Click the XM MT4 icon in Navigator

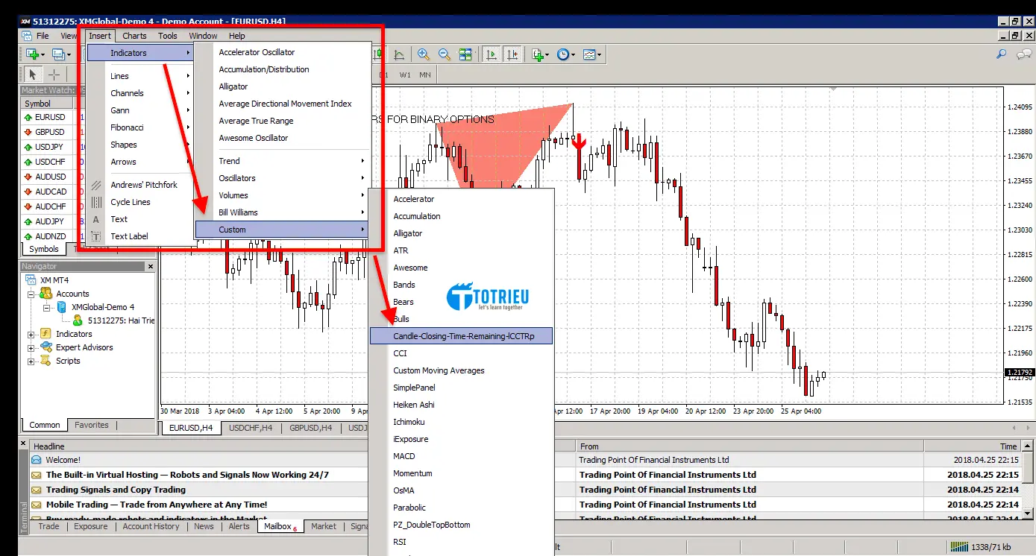coord(31,280)
